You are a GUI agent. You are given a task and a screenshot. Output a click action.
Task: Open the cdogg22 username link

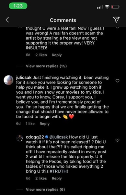click(x=35, y=137)
